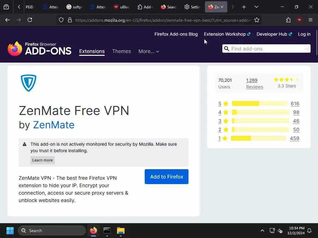Filter reviews by 1 star bar
This screenshot has height=238, width=318.
[258, 139]
